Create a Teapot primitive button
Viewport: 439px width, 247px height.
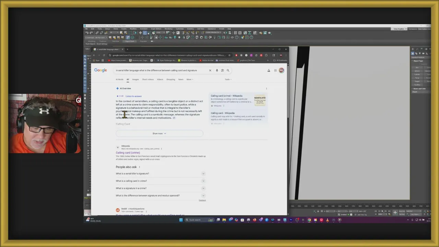click(417, 81)
